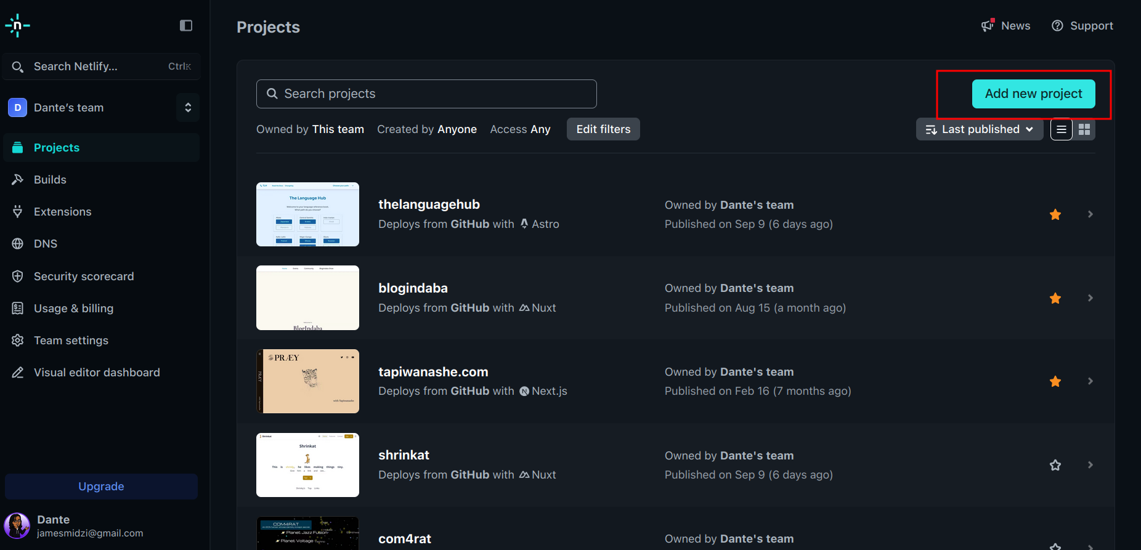
Task: Switch to list view layout
Action: [x=1062, y=129]
